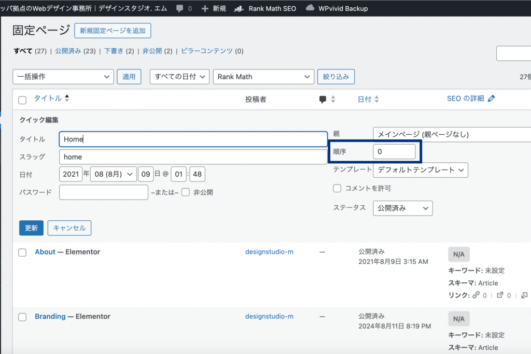The width and height of the screenshot is (531, 354).
Task: Open Rank Math SEO chart icon
Action: (239, 8)
